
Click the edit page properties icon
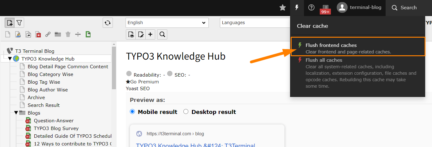141,34
